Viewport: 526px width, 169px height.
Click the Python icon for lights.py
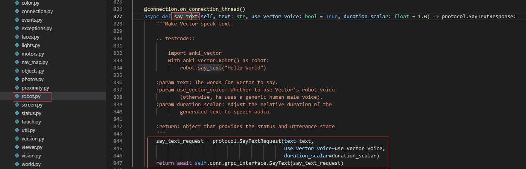coord(17,45)
